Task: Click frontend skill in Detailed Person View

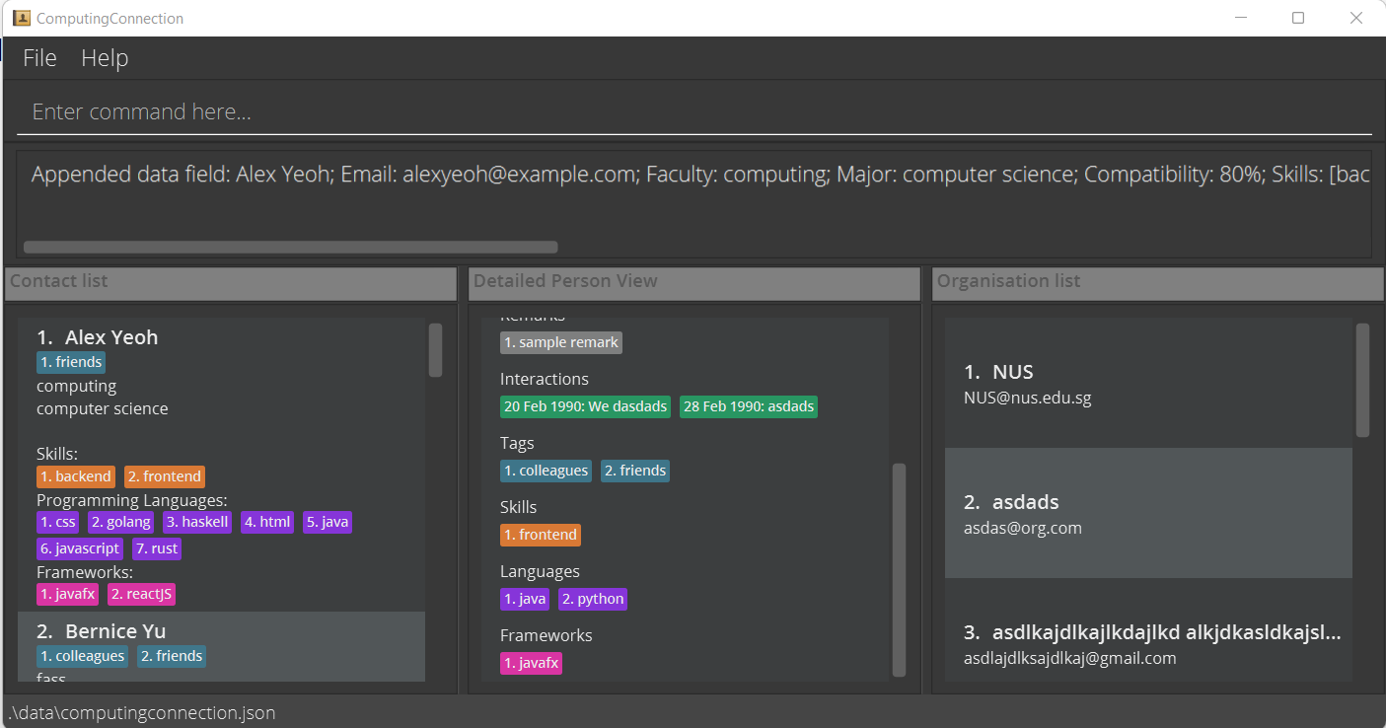Action: [541, 535]
